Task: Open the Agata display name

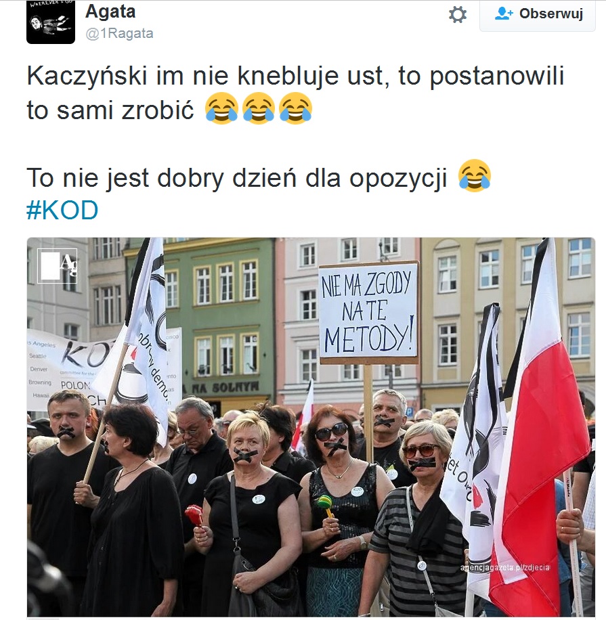Action: [x=110, y=12]
